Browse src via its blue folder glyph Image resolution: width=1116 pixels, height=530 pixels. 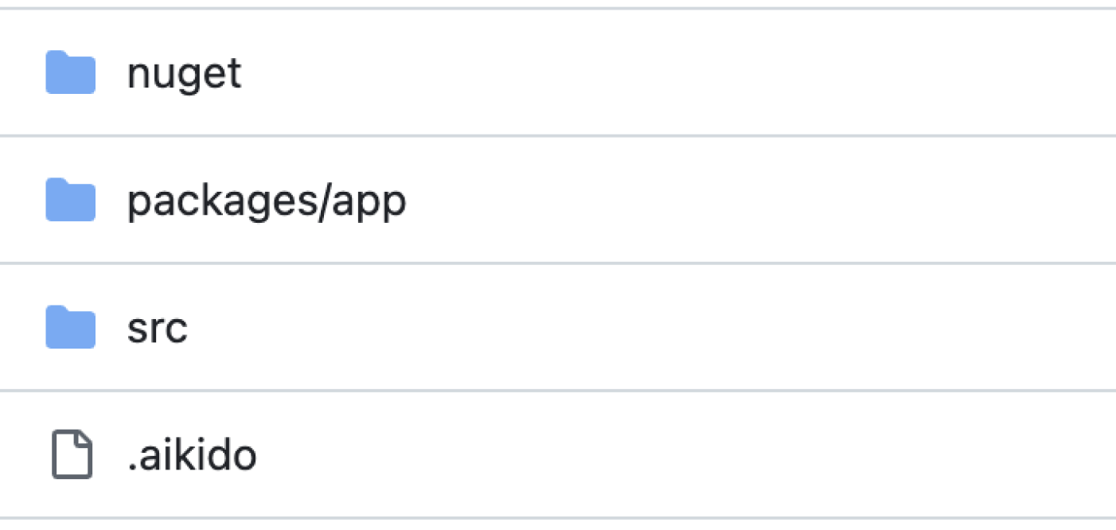pos(70,328)
